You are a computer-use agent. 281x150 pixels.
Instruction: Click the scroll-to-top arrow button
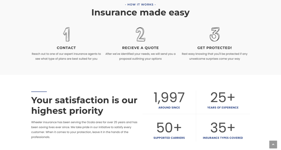(273, 145)
